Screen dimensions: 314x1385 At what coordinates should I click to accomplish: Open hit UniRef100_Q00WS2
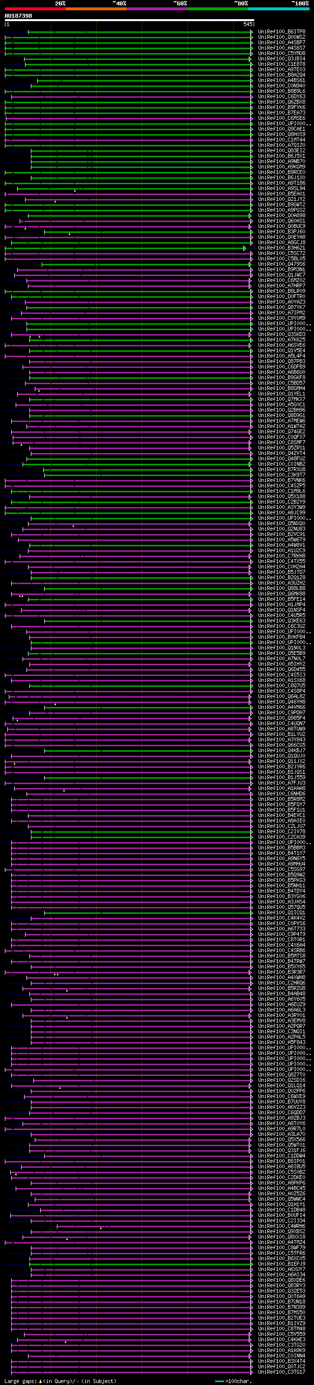click(281, 37)
